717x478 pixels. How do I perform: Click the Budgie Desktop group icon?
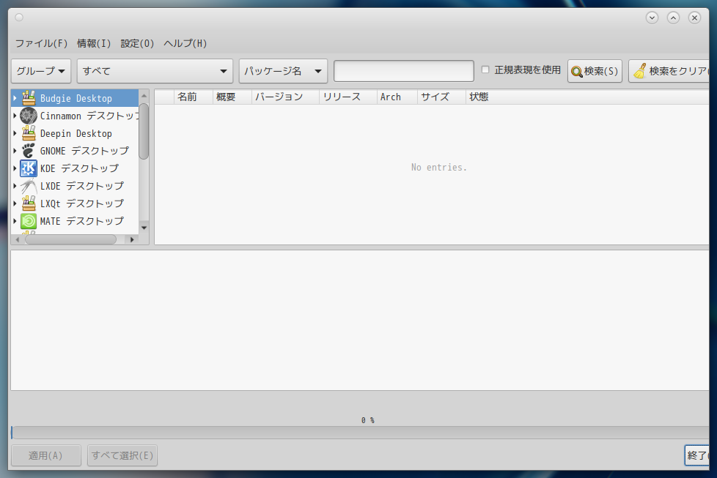[29, 98]
